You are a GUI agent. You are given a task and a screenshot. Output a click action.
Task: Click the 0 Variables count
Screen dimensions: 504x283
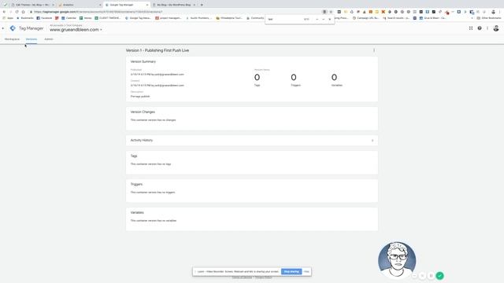click(x=334, y=77)
